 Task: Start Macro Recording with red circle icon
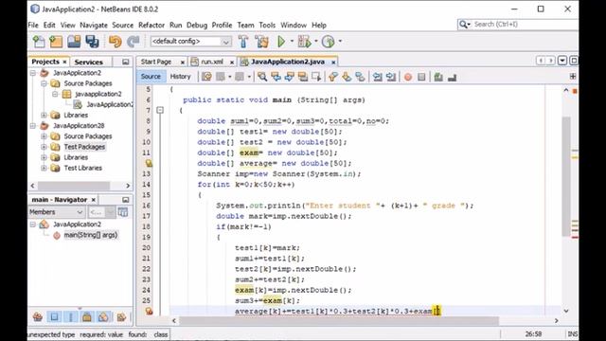(x=408, y=77)
